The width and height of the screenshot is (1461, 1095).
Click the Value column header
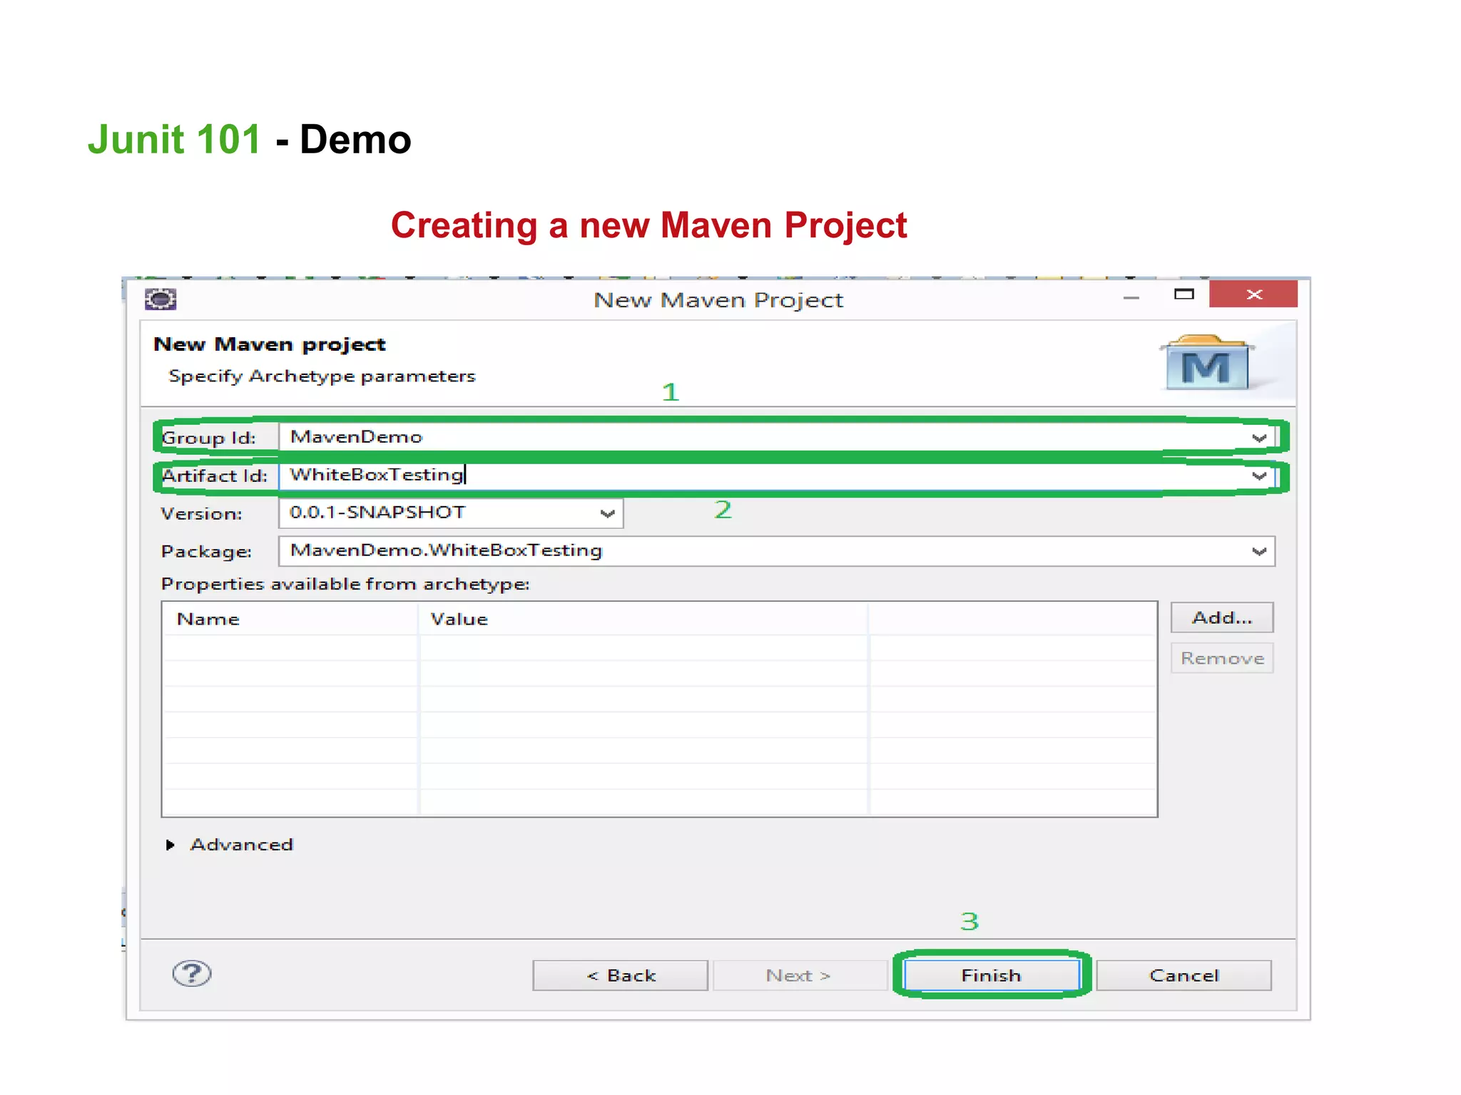(x=643, y=619)
